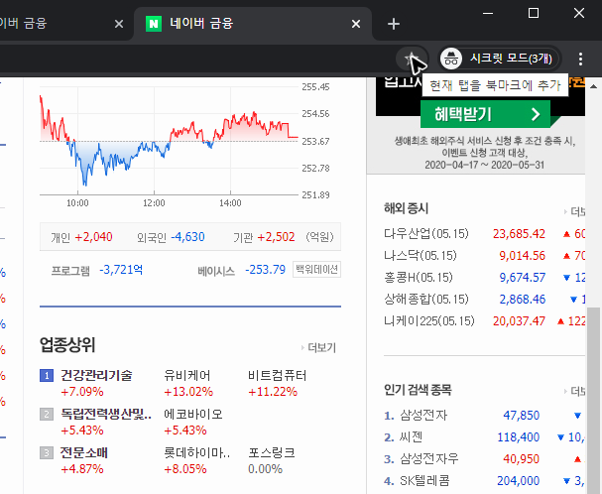Open the 상해종합(05.15) index link
Screen dimensions: 602x494
pyautogui.click(x=426, y=300)
